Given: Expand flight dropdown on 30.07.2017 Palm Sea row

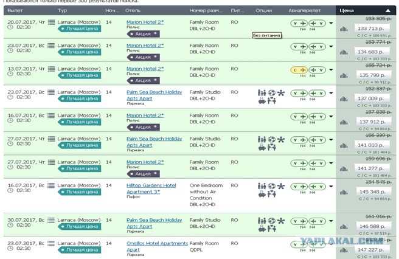Looking at the screenshot, I should pos(331,221).
